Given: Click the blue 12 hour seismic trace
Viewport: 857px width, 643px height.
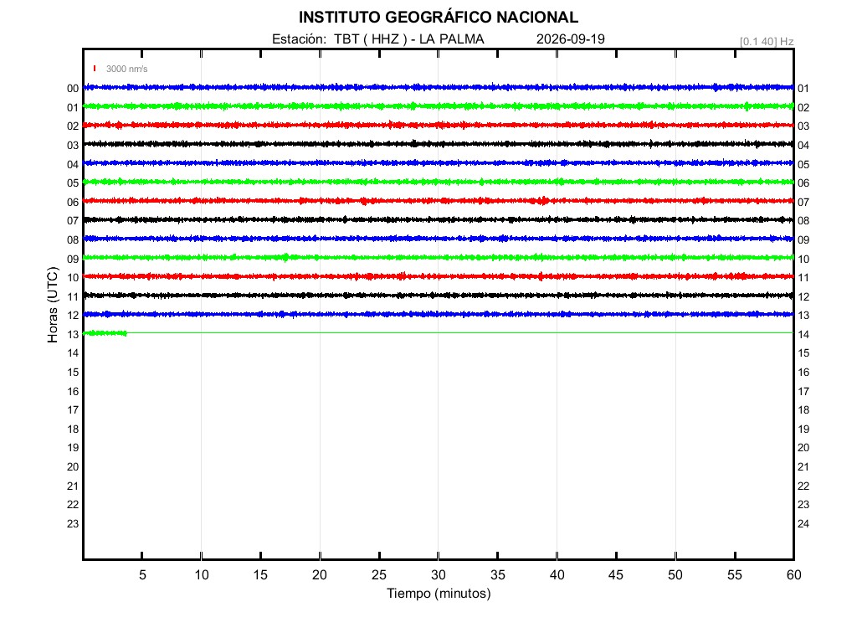Looking at the screenshot, I should [x=439, y=315].
